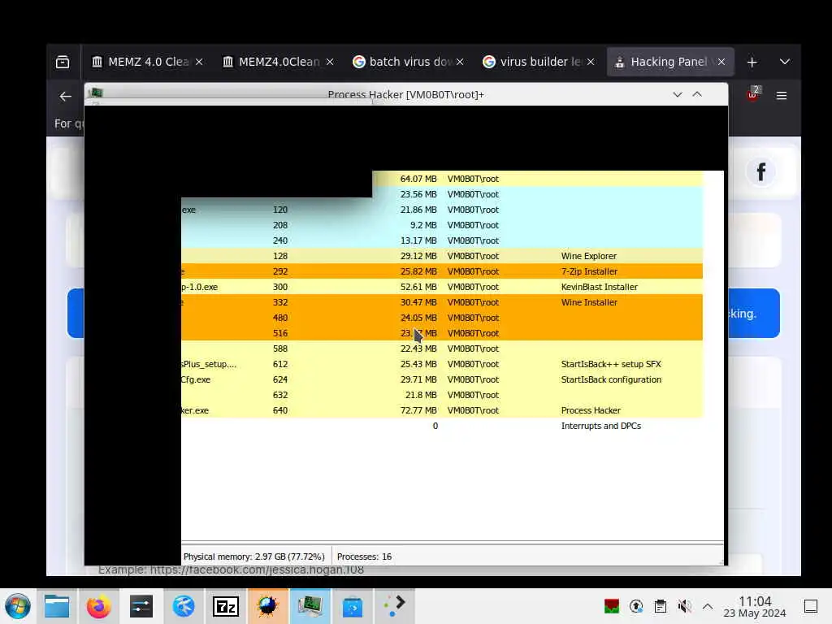
Task: Open the clipboard tray icon
Action: (x=660, y=606)
